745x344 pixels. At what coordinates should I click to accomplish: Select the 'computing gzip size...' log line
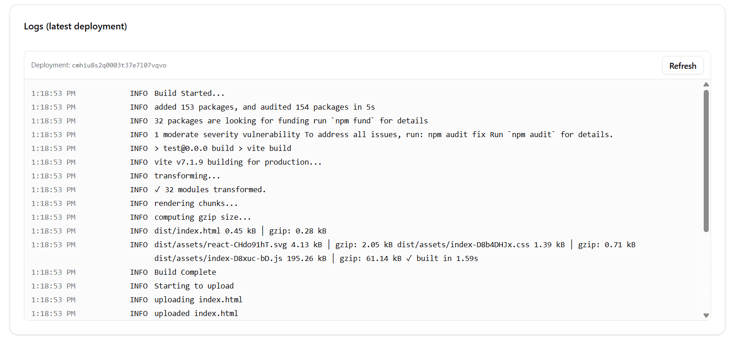click(x=202, y=217)
